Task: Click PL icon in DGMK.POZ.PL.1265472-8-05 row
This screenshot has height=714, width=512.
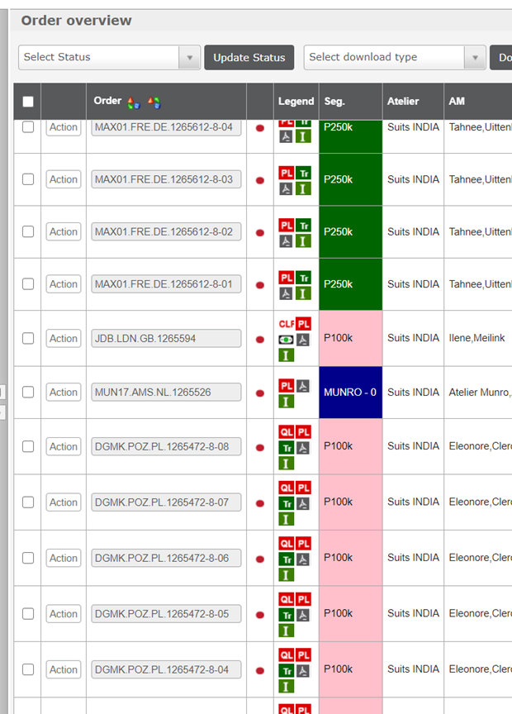Action: [x=304, y=599]
